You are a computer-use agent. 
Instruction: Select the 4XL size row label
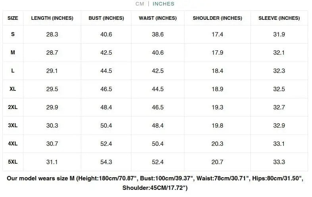13,144
